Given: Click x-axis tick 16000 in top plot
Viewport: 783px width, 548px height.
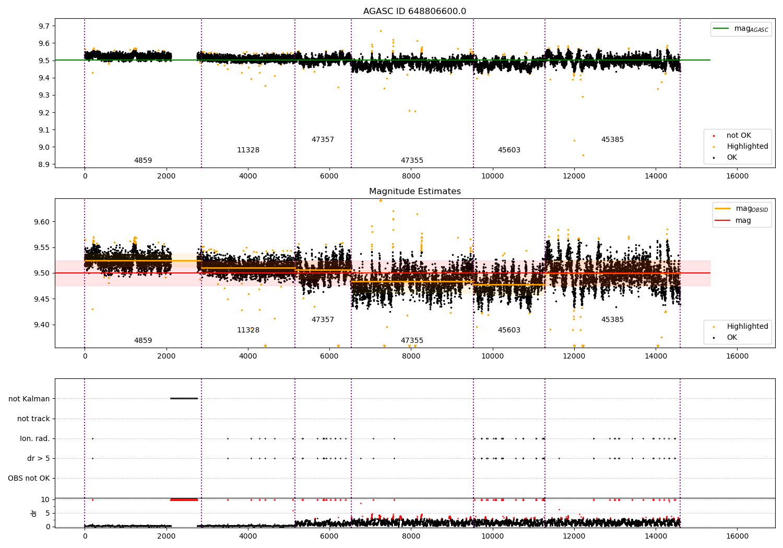Looking at the screenshot, I should (x=737, y=176).
